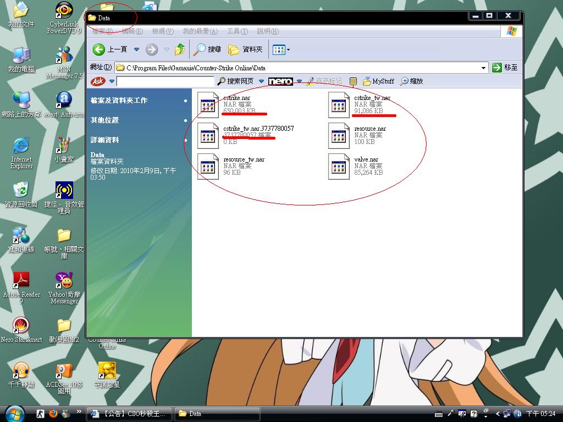Select 我的文件 desktop icon
Image resolution: width=563 pixels, height=422 pixels.
click(21, 15)
